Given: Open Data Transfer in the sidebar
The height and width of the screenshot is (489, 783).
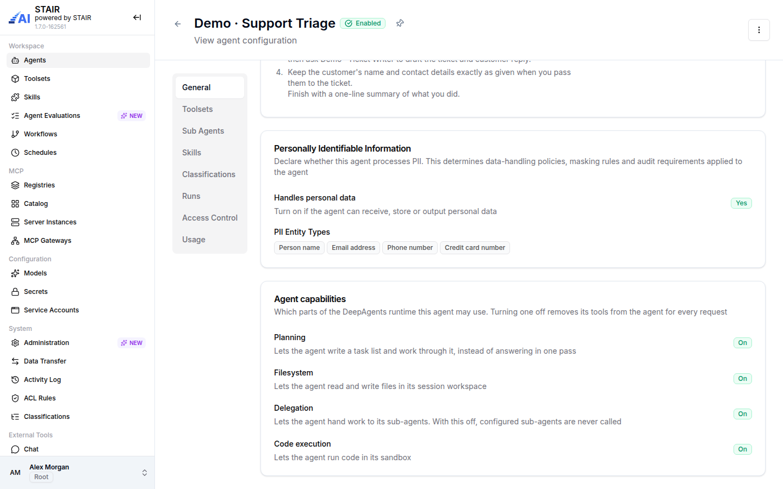Looking at the screenshot, I should coord(78,361).
